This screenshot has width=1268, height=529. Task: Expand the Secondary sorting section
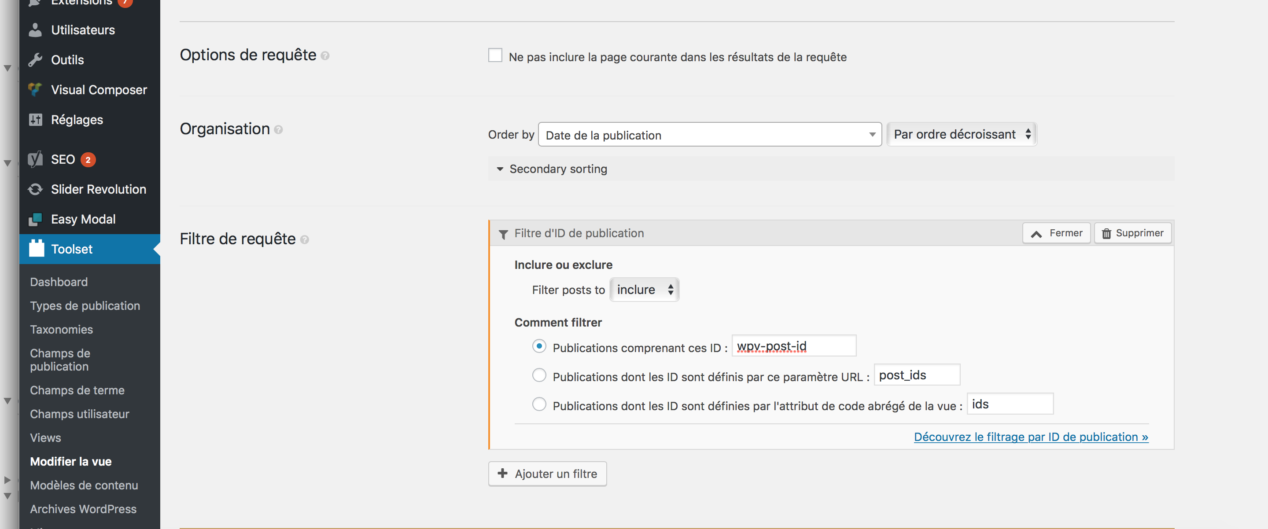[831, 169]
